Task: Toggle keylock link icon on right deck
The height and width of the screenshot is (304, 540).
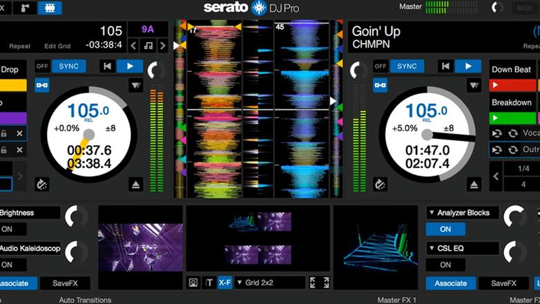Action: (x=380, y=85)
